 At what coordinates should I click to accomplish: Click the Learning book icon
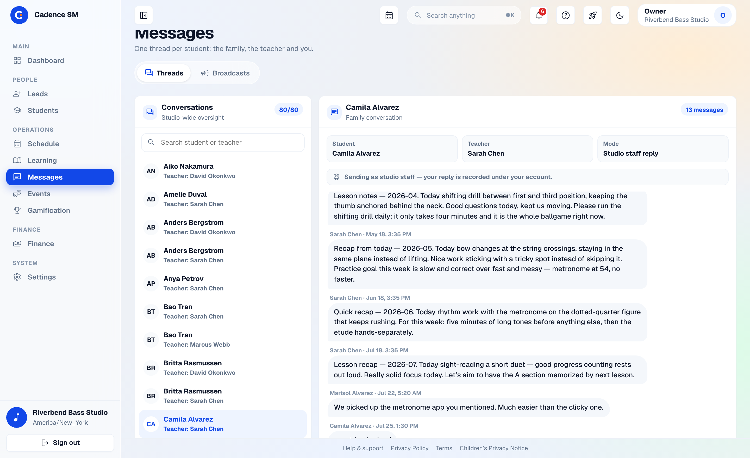pos(17,160)
